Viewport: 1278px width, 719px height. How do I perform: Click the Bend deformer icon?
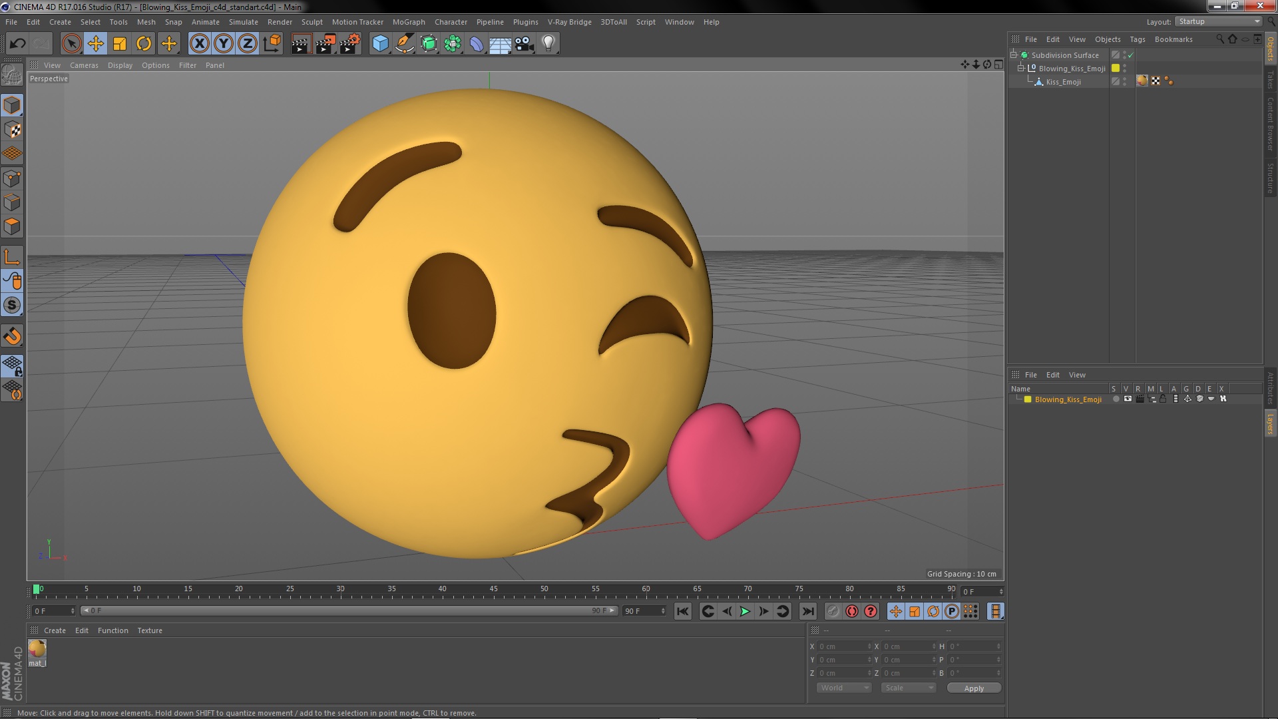(x=477, y=44)
